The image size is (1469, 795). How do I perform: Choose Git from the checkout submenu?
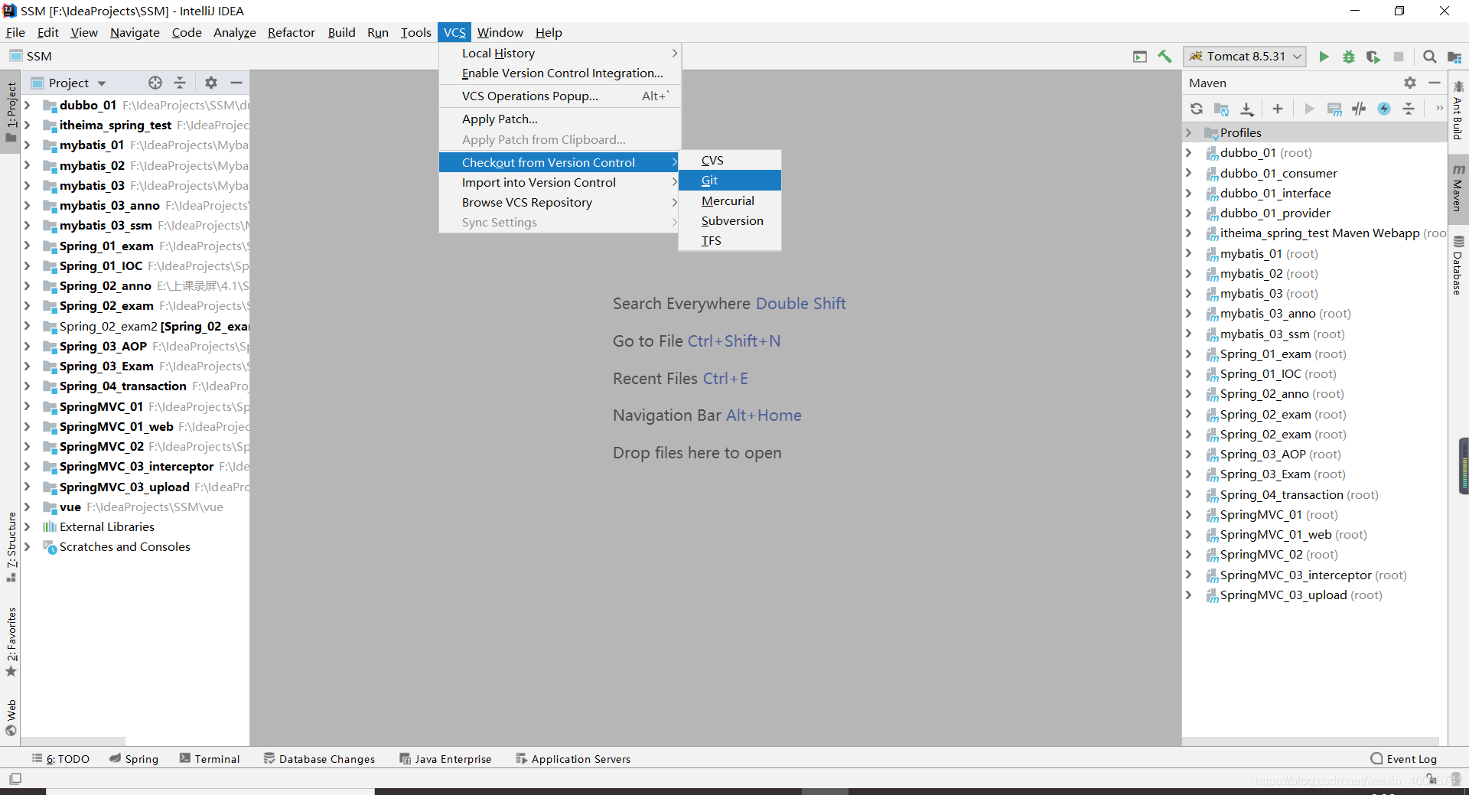pyautogui.click(x=730, y=181)
